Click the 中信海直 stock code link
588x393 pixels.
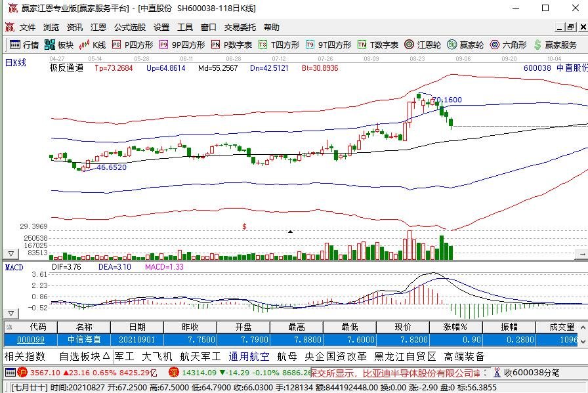pos(33,340)
